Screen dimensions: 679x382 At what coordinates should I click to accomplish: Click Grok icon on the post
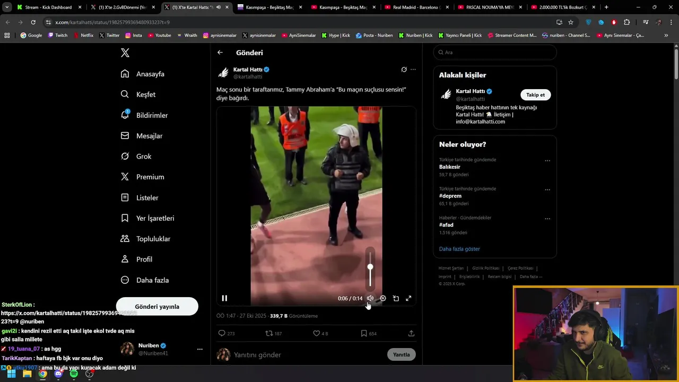click(404, 70)
